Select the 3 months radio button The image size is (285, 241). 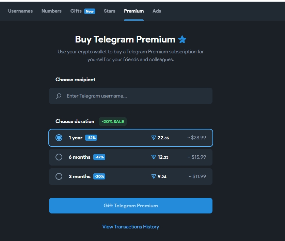pos(59,176)
